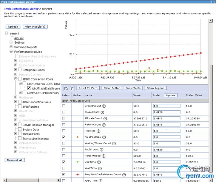Image resolution: width=216 pixels, height=182 pixels.
Task: Open help for PrepStmtCacheDiscardCount metric
Action: [124, 175]
